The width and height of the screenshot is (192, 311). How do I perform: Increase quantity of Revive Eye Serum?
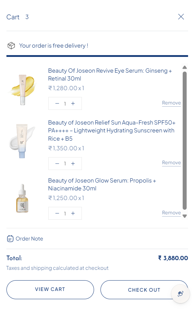coord(73,103)
